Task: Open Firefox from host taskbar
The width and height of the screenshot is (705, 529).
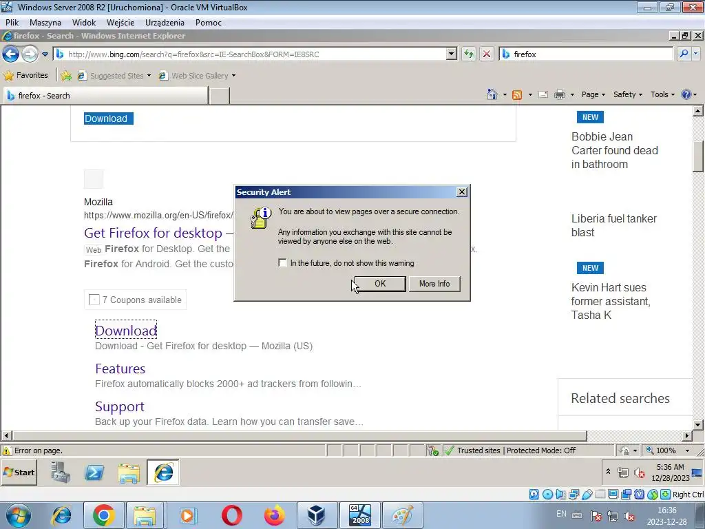Action: (x=274, y=515)
